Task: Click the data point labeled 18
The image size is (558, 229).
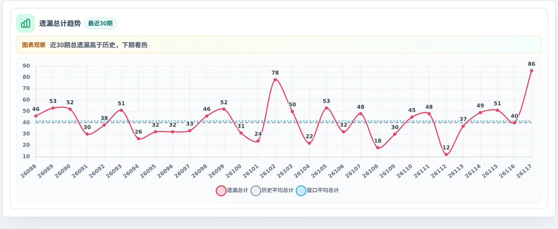Action: click(378, 148)
